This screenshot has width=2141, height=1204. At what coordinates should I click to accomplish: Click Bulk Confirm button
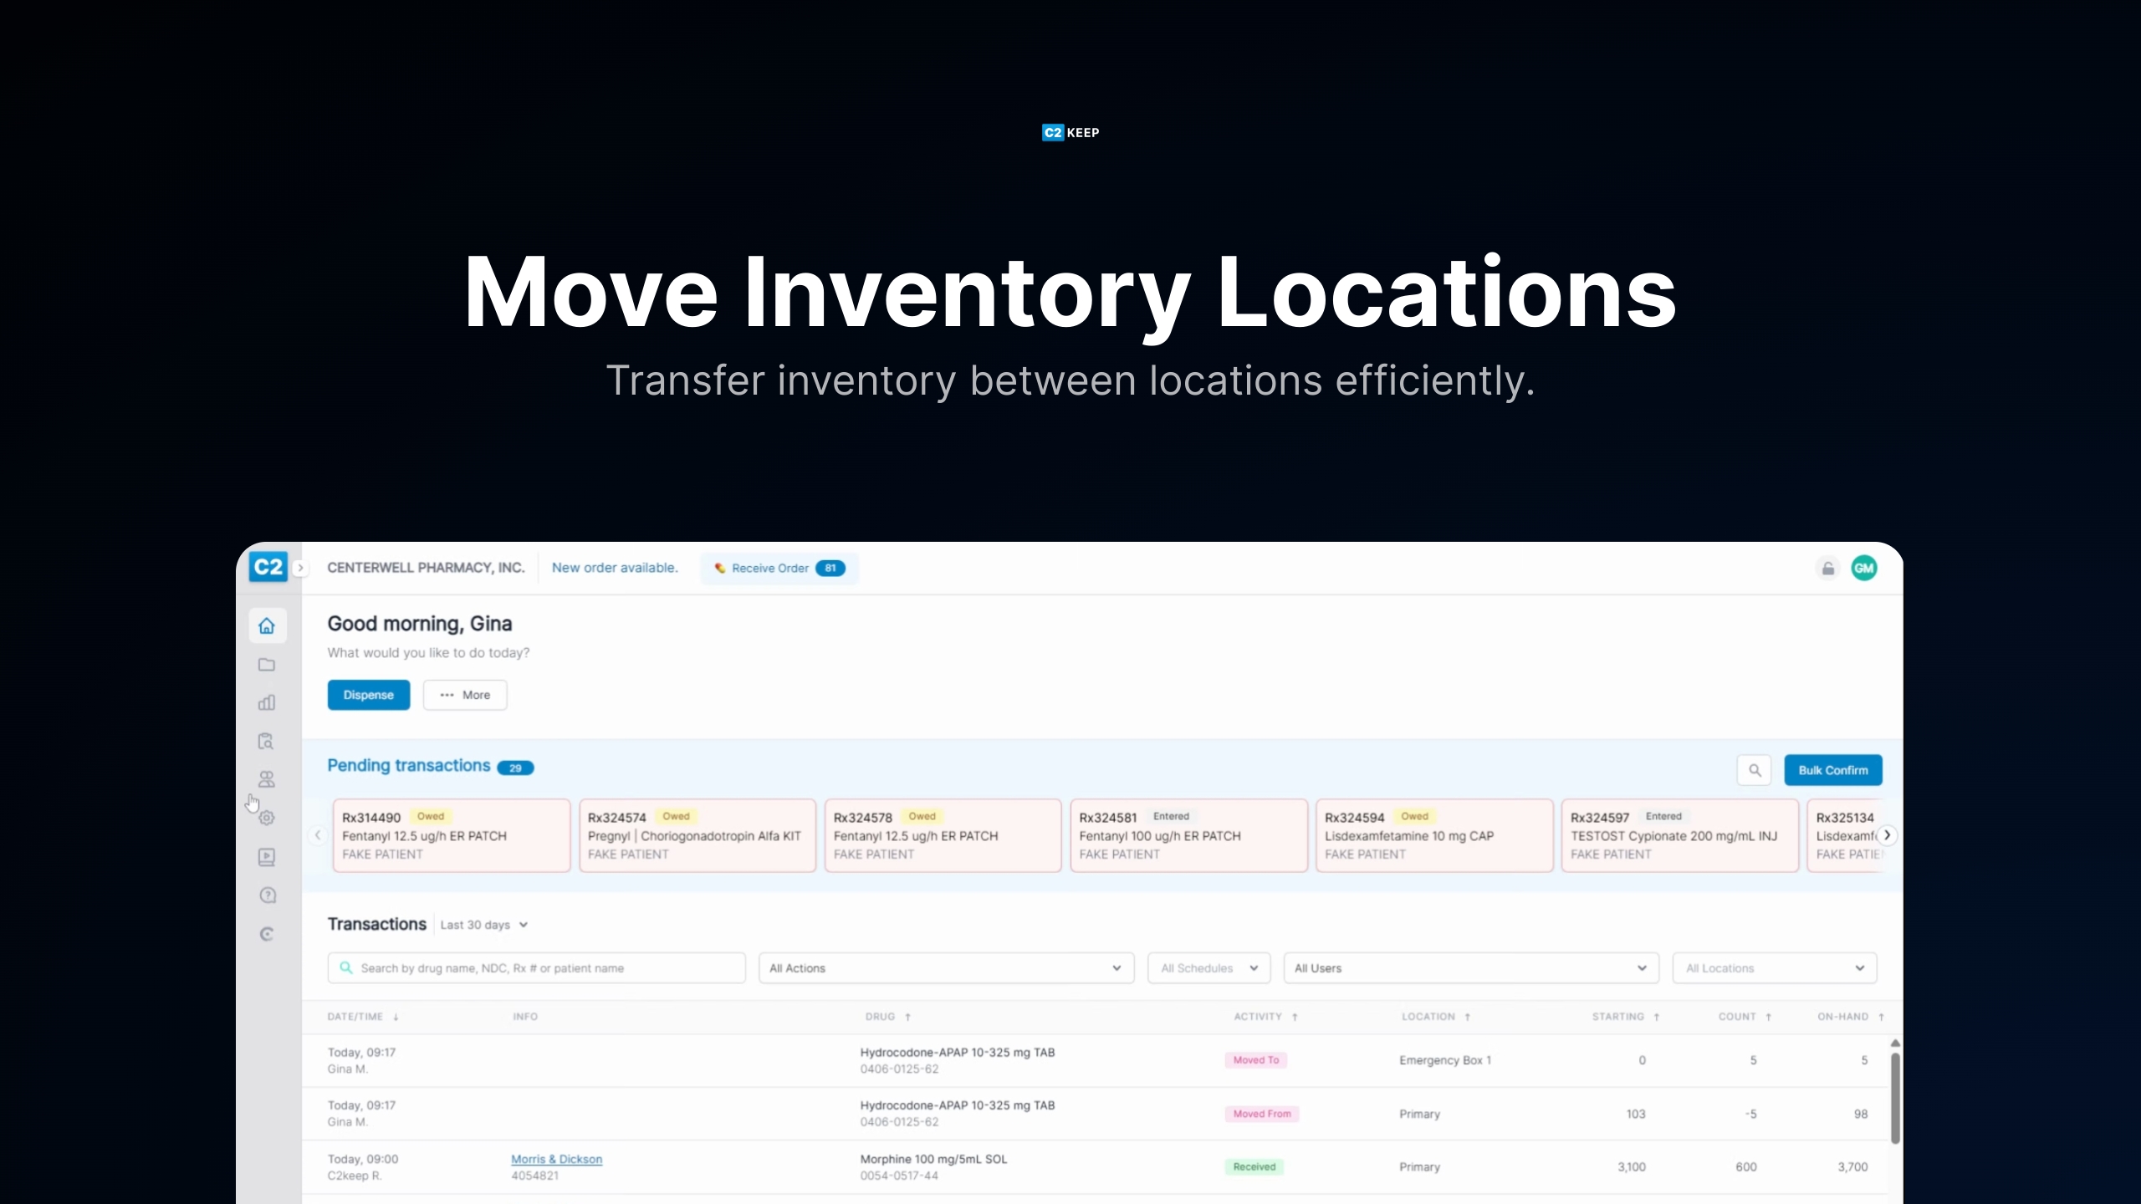pos(1833,770)
